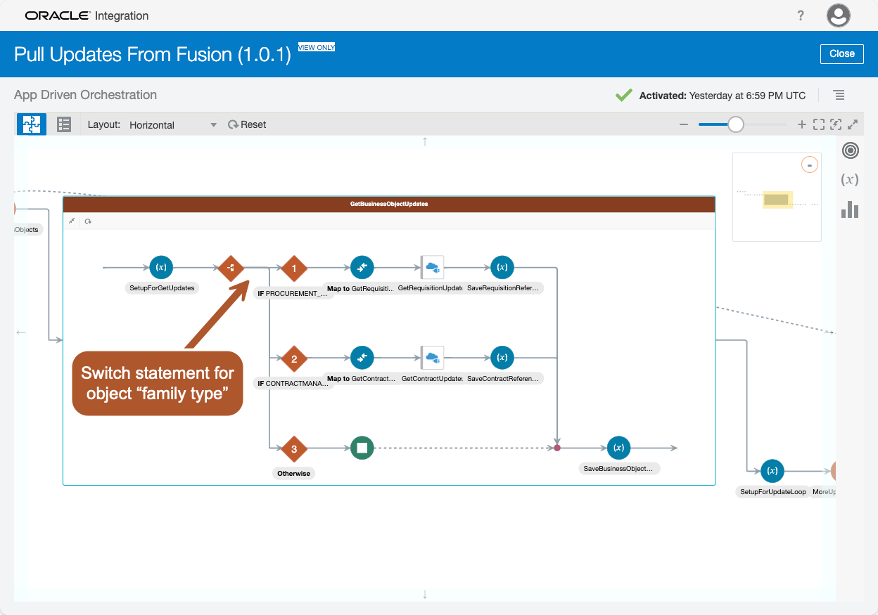This screenshot has height=615, width=878.
Task: Click Otherwise label
Action: pyautogui.click(x=293, y=473)
